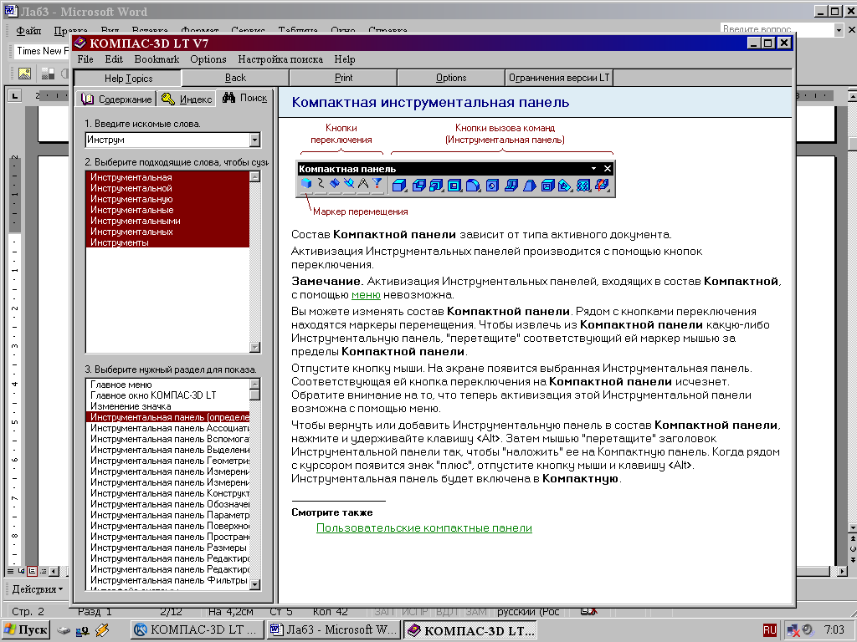Click dropdown arrow on Компактная панель title

[593, 169]
